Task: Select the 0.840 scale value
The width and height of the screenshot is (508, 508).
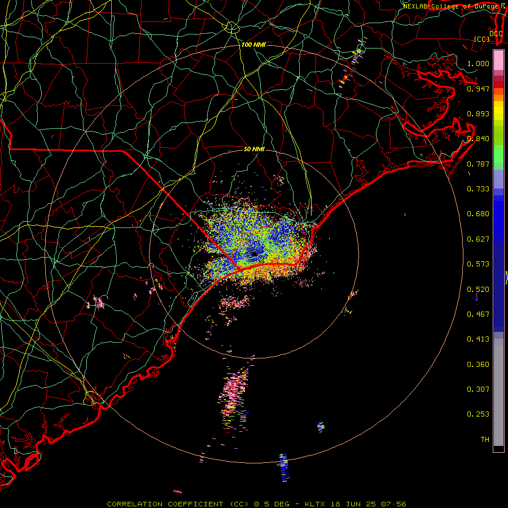Action: (x=478, y=139)
